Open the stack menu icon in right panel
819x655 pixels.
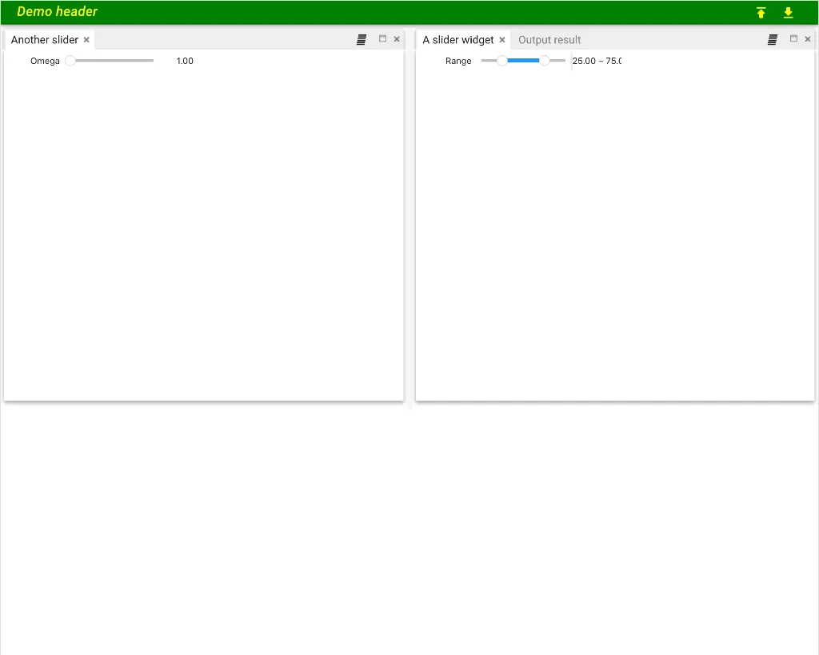coord(773,39)
